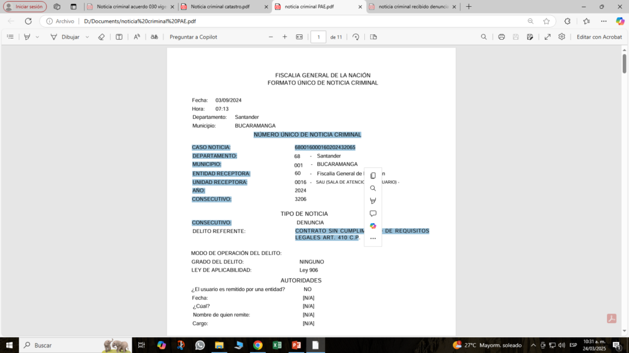The image size is (629, 353).
Task: Open tab actions menu icon
Action: [x=74, y=7]
